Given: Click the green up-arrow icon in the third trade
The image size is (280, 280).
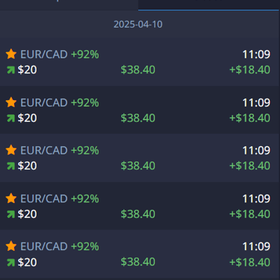Looking at the screenshot, I should click(11, 166).
